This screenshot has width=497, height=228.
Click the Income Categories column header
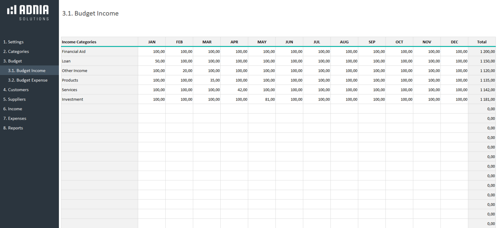point(79,42)
